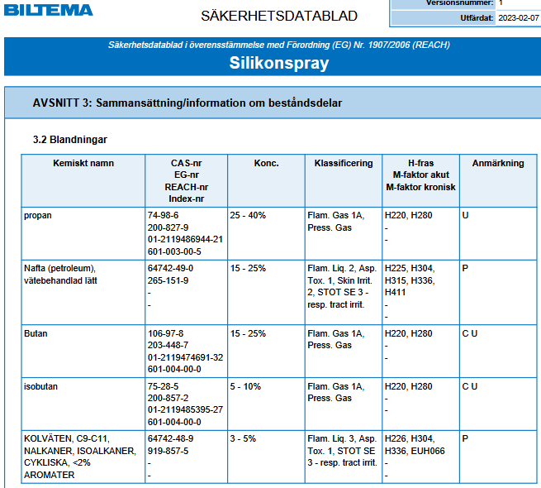Click Flam. Liq. 2 classification cell
Viewport: 541px width, 488px height.
tap(344, 292)
